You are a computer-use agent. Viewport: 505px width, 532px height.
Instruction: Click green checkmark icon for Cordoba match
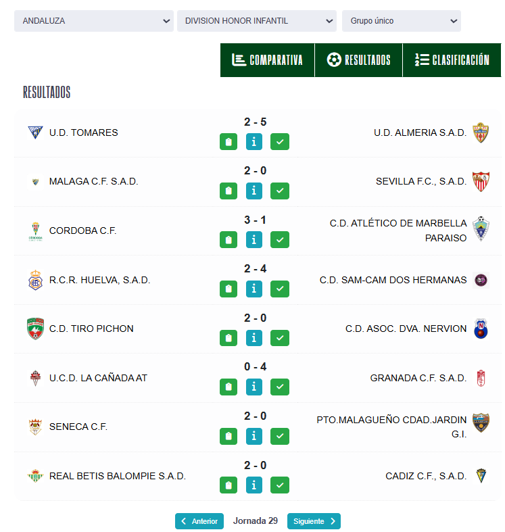[280, 240]
